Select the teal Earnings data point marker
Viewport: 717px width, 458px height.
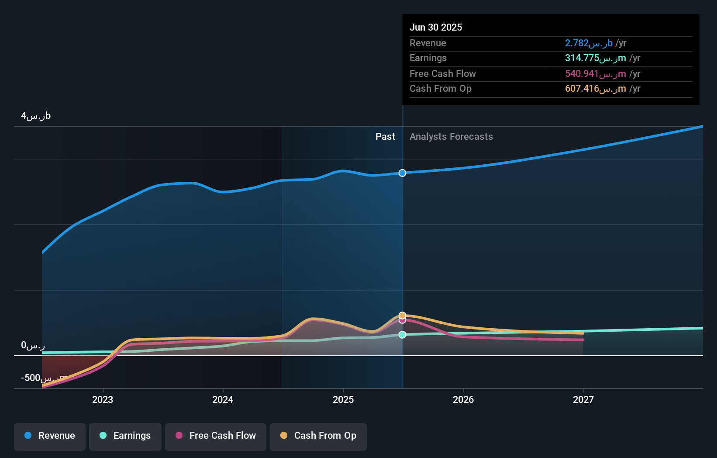(402, 335)
